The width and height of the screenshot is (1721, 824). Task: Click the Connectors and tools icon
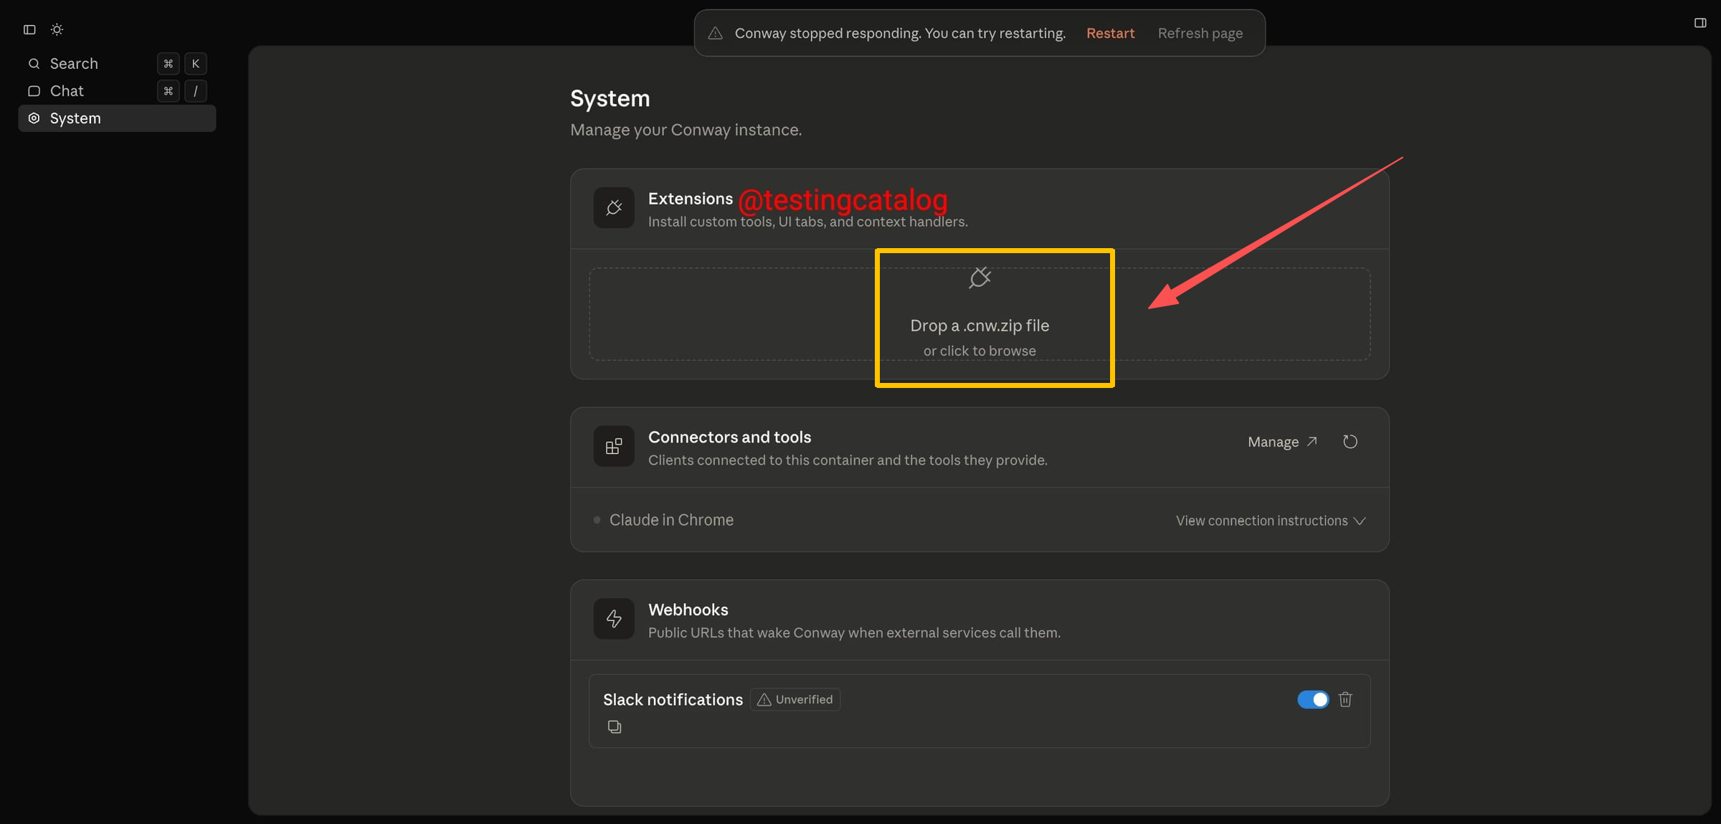[x=614, y=447]
